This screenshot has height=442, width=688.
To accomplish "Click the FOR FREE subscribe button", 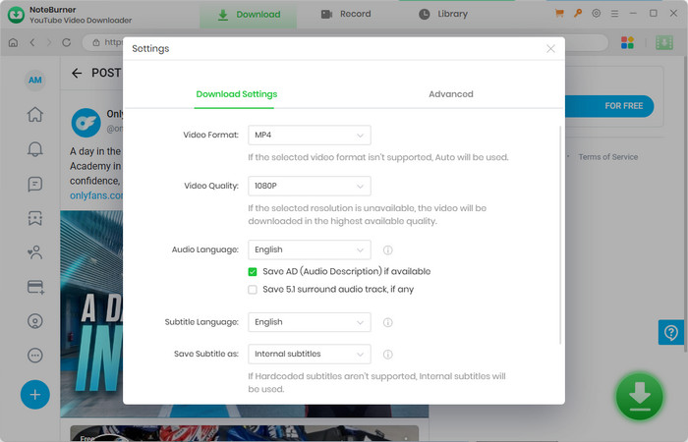I will coord(609,106).
